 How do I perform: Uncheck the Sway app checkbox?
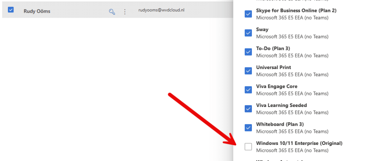(248, 33)
